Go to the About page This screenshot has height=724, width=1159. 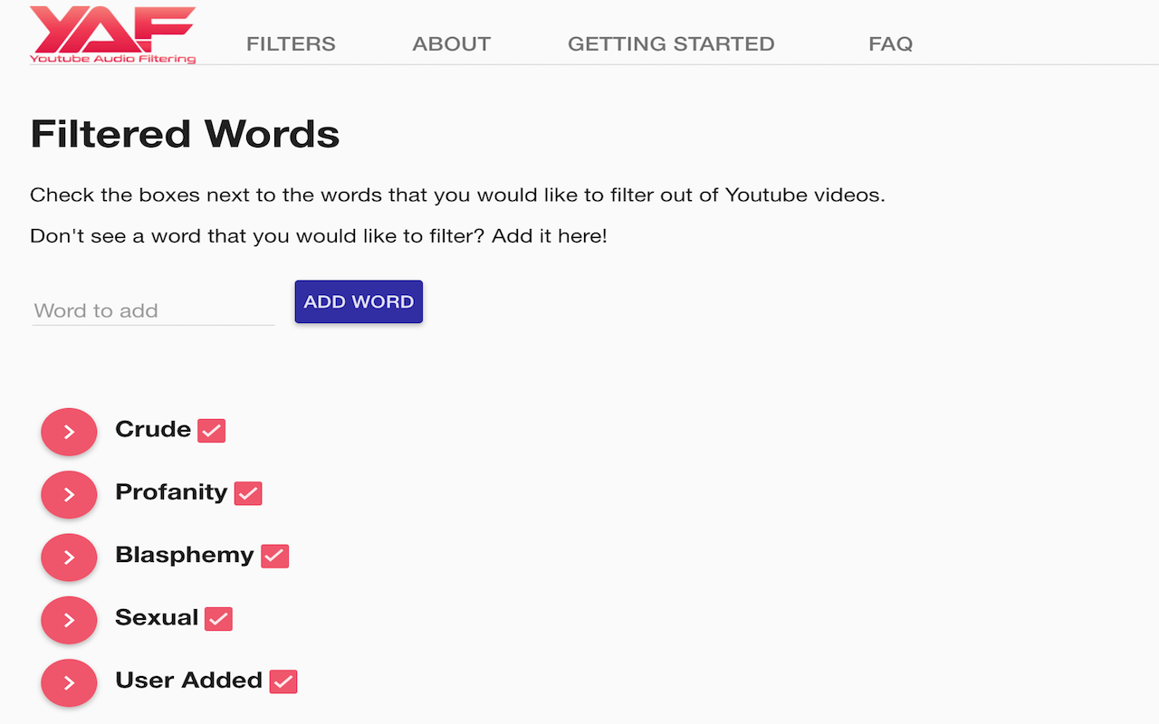(451, 43)
